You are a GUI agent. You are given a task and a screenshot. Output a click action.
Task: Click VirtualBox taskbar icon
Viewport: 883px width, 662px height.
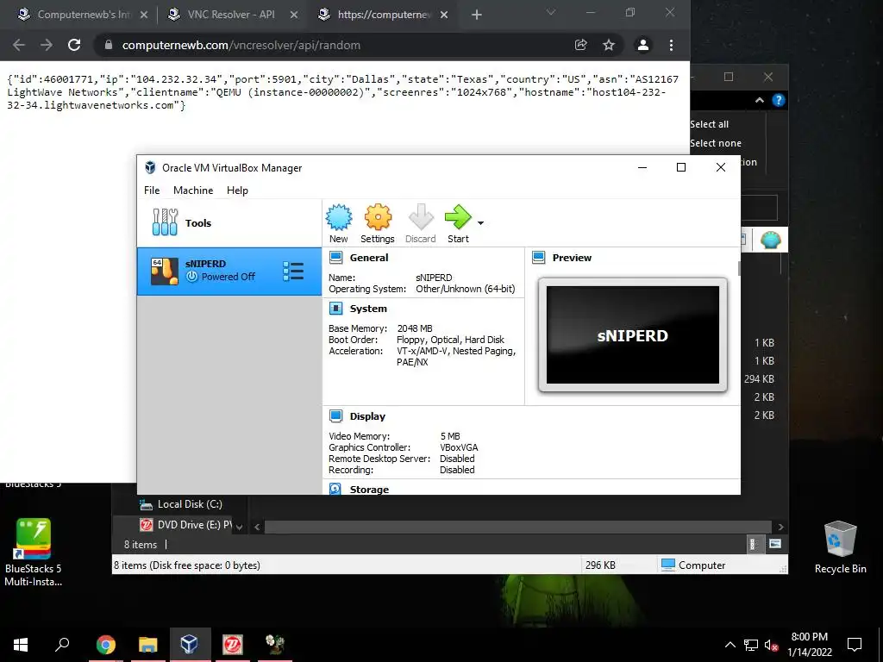tap(190, 644)
